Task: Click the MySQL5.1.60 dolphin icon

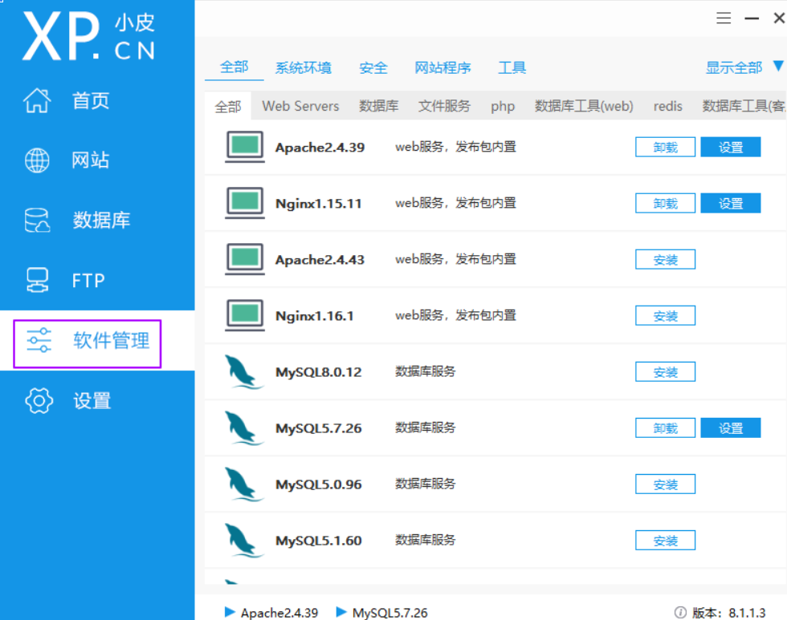Action: (243, 541)
